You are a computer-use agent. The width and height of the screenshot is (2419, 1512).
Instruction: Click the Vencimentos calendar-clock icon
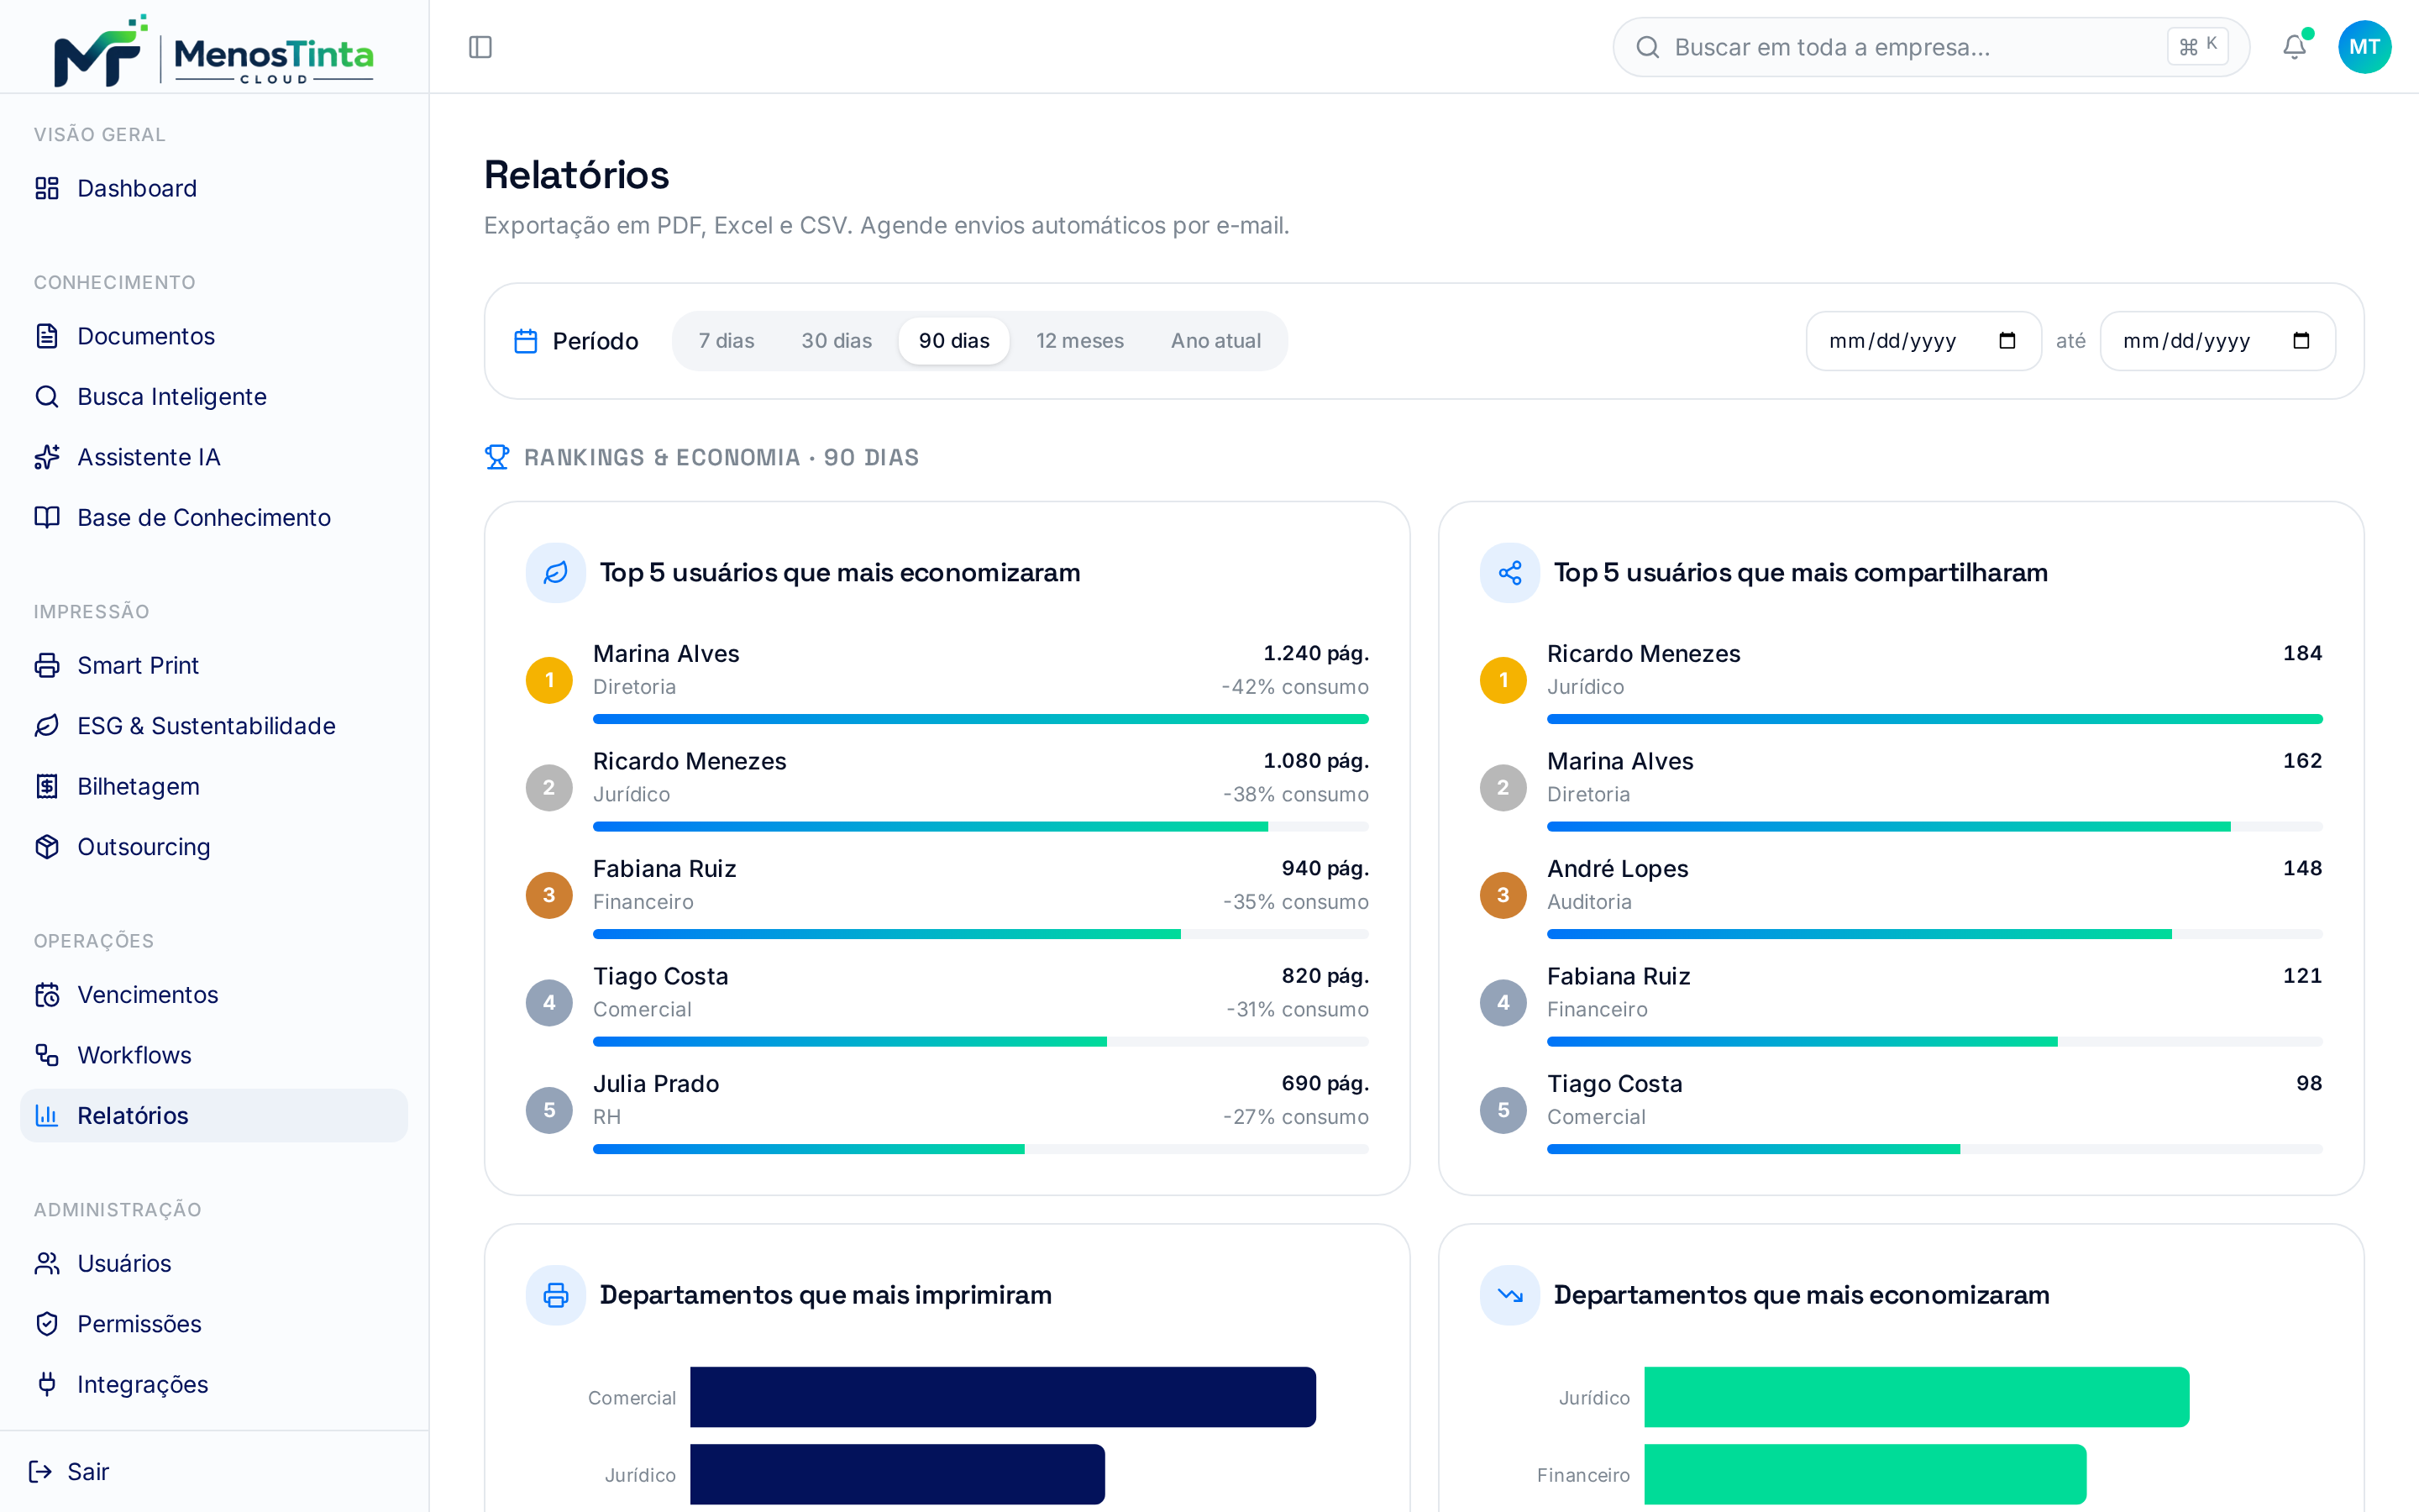[47, 995]
